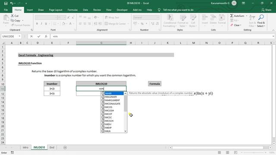Choose IMARGUMENT from the autocomplete list
Screen dimensions: 276x155
coord(113,100)
